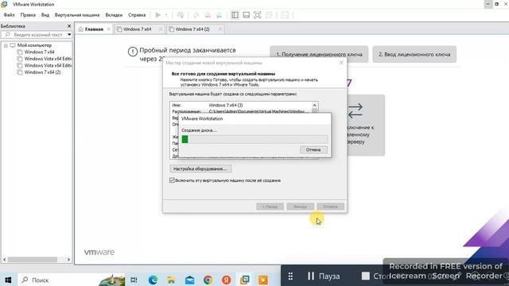Close the Windows 7 x64 (2) tab
This screenshot has width=509, height=286.
220,29
